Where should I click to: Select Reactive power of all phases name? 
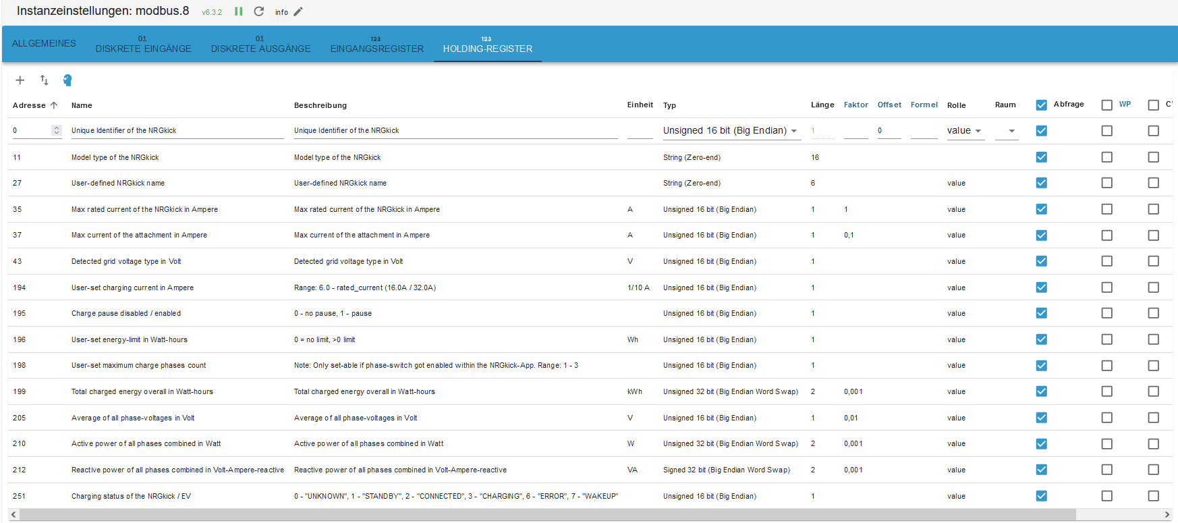point(177,470)
